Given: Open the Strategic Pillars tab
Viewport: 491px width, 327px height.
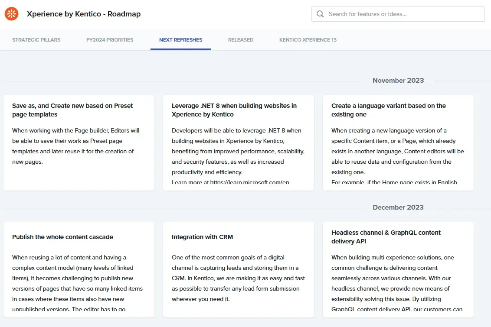Looking at the screenshot, I should [36, 40].
